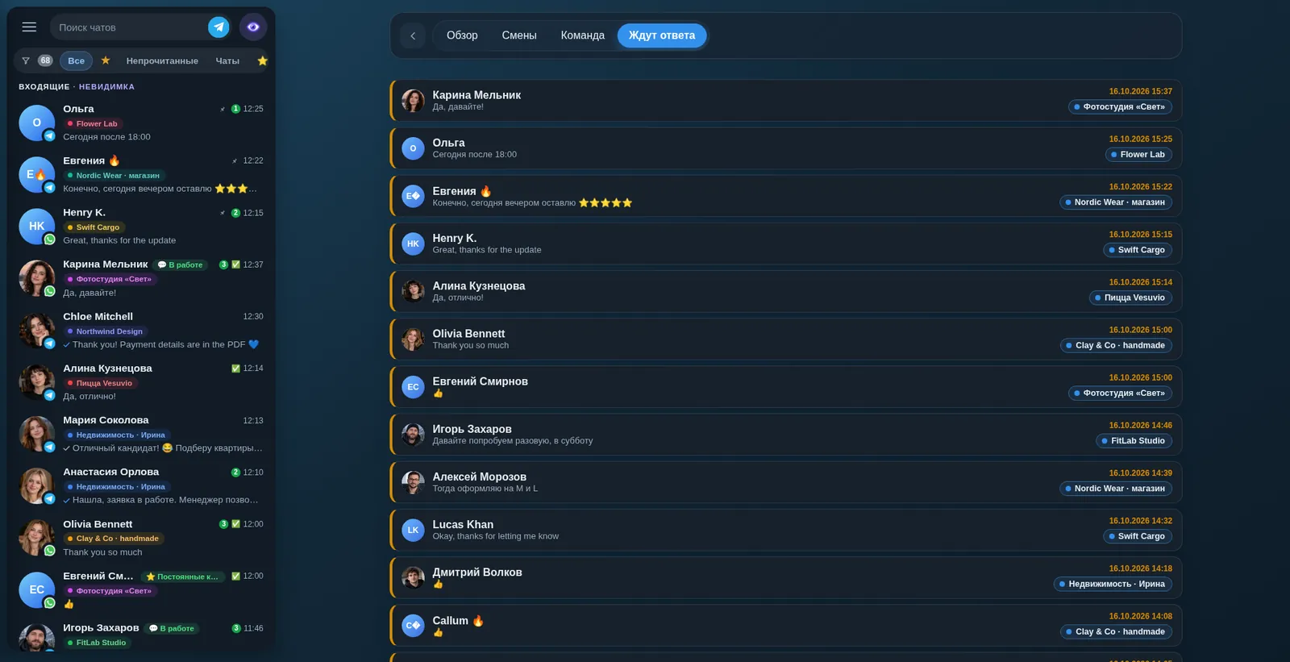The width and height of the screenshot is (1290, 662).
Task: Click the Telegram icon in the search bar
Action: 218,27
